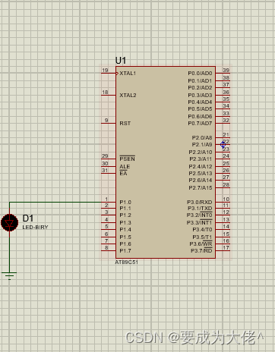Click the P0.7/AD7 pin label

(200, 123)
